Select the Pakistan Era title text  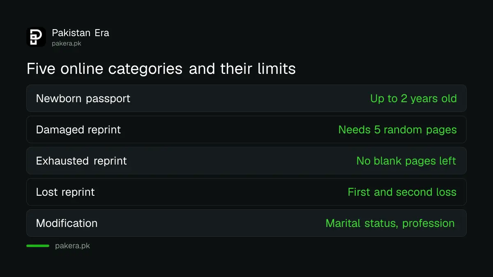pos(81,33)
